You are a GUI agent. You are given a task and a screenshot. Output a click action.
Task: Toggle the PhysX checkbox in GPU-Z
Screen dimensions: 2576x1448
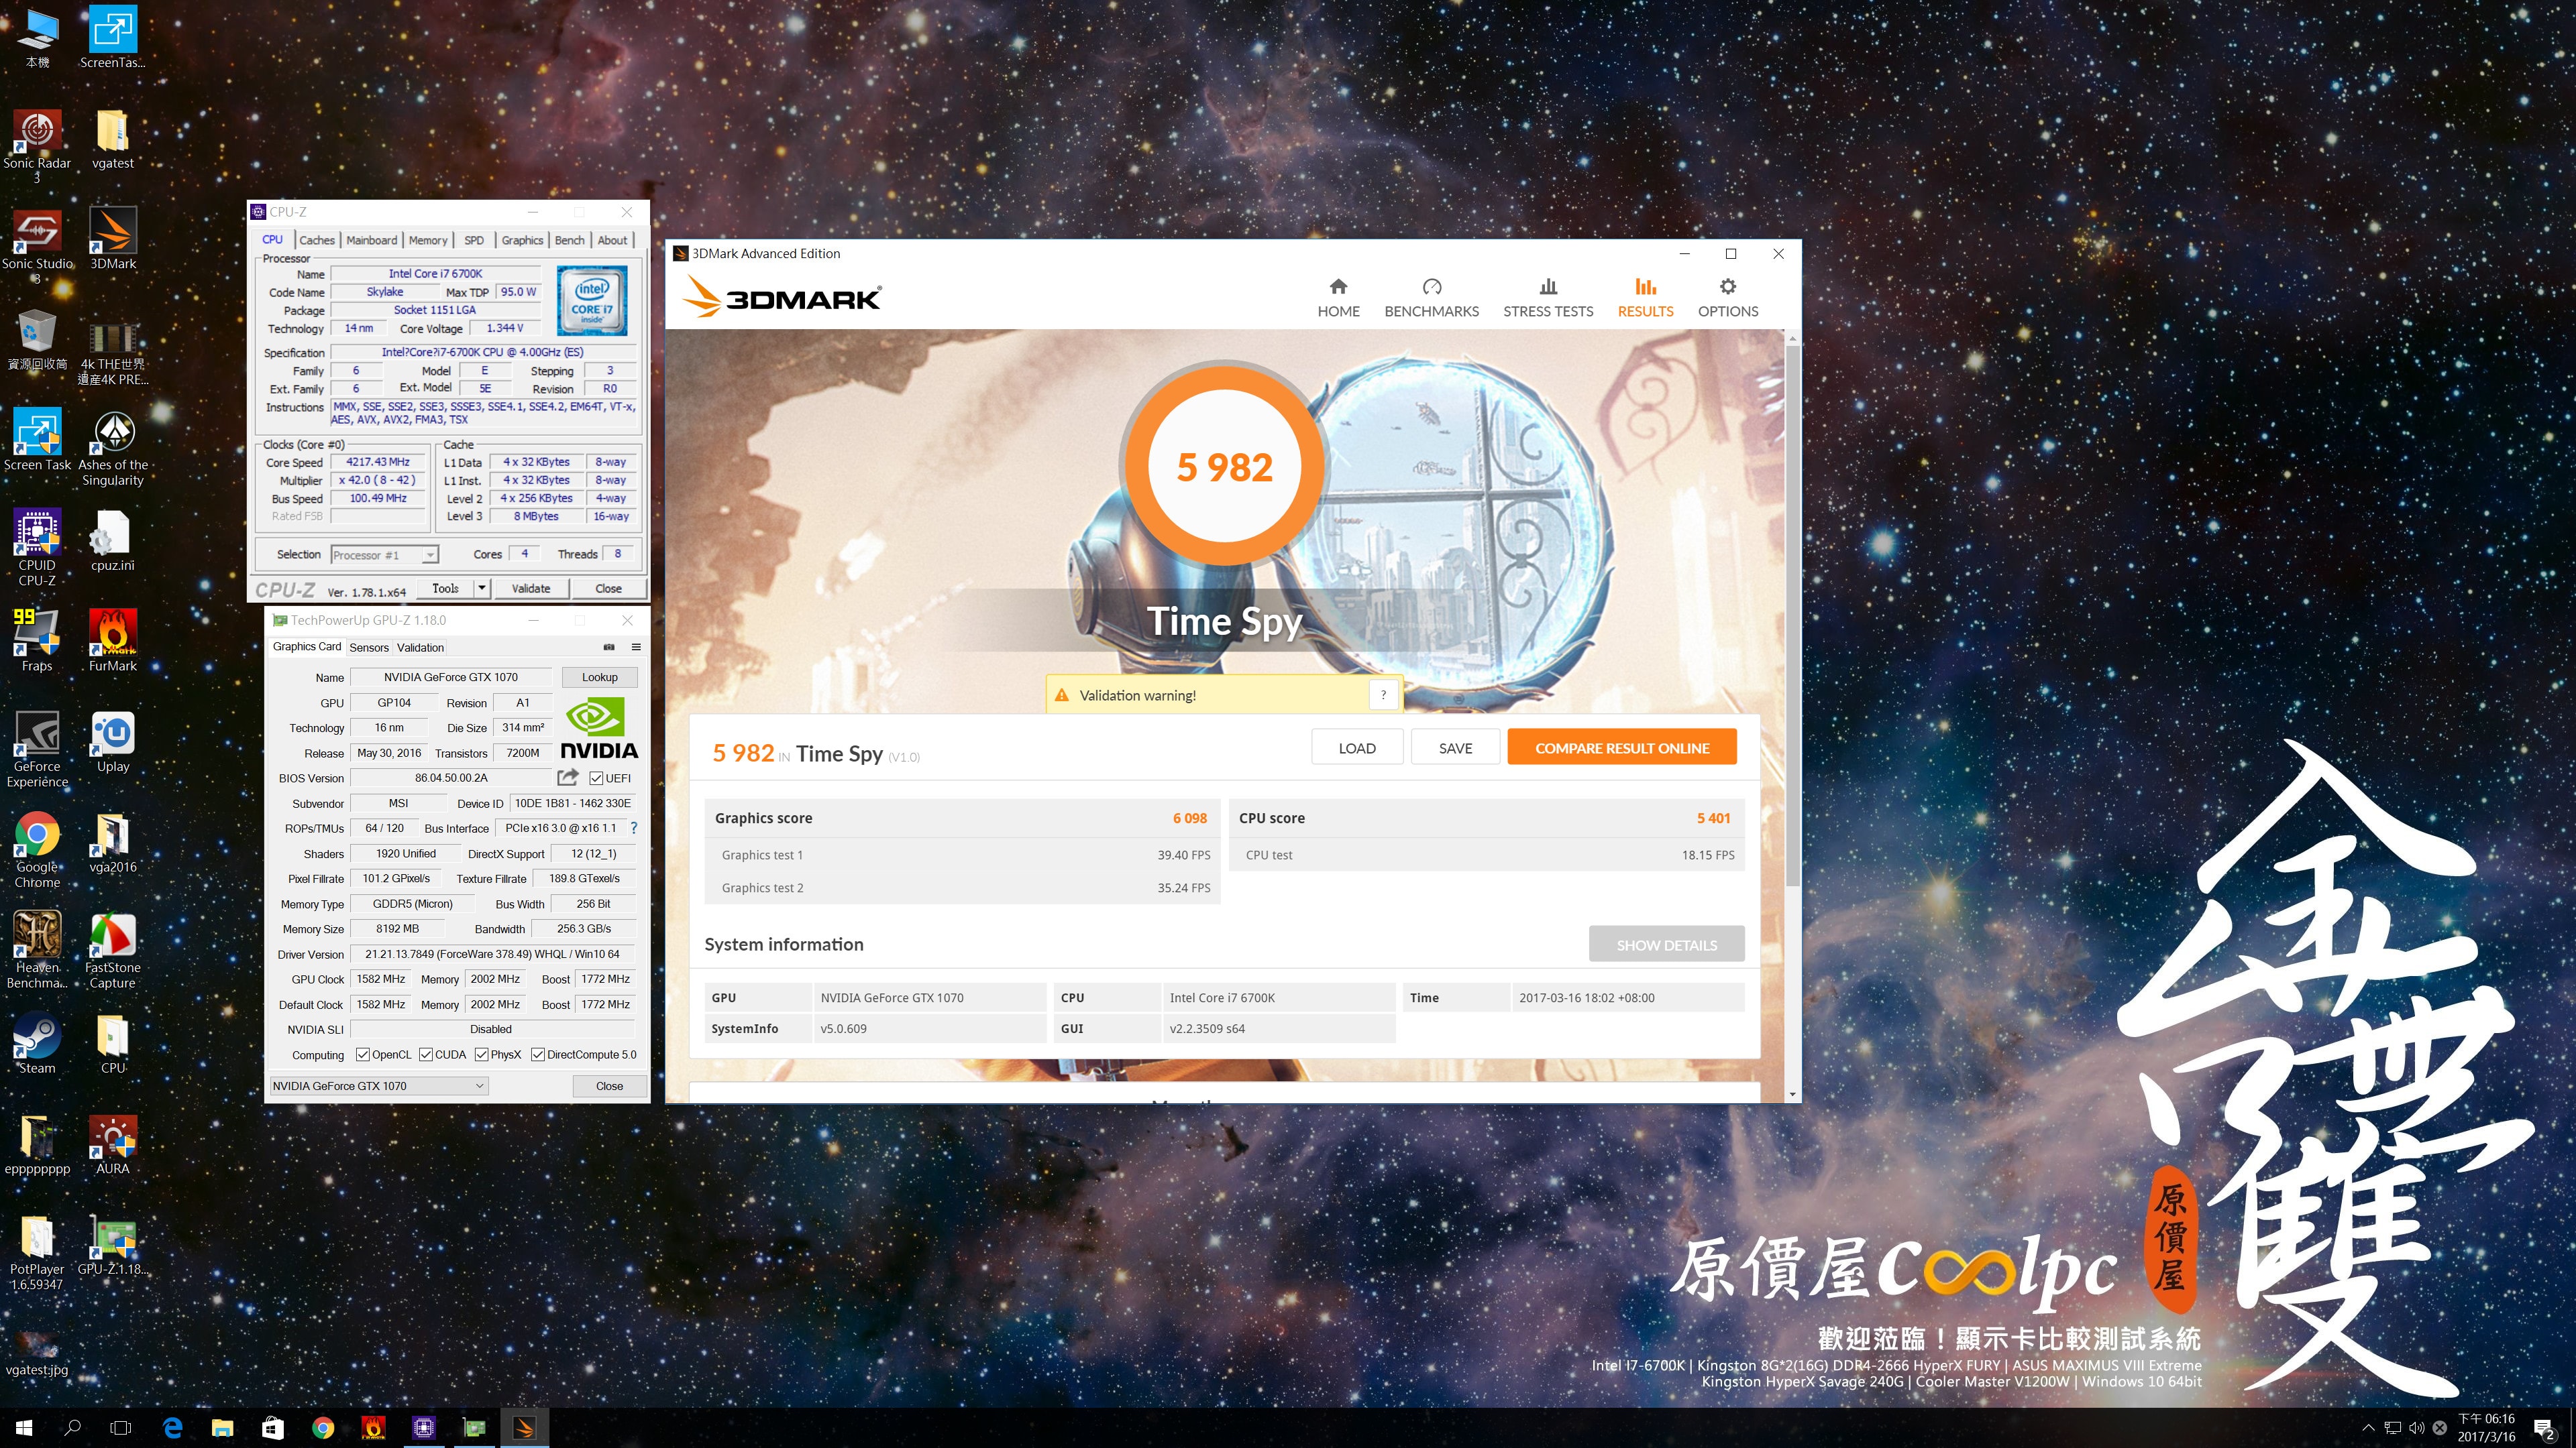(x=482, y=1054)
